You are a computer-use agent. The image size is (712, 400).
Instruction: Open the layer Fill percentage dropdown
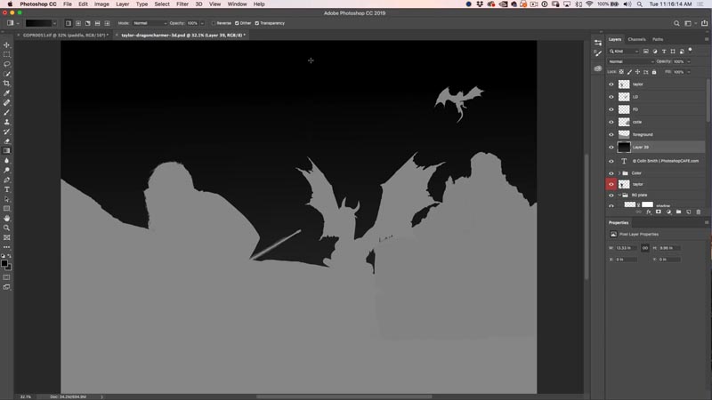[x=689, y=72]
